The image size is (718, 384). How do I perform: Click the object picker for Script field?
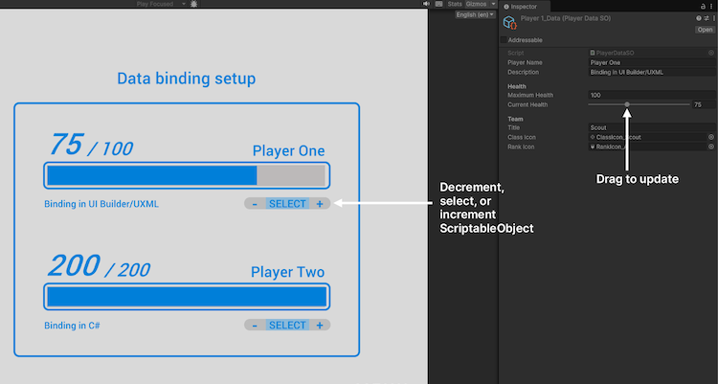point(710,53)
